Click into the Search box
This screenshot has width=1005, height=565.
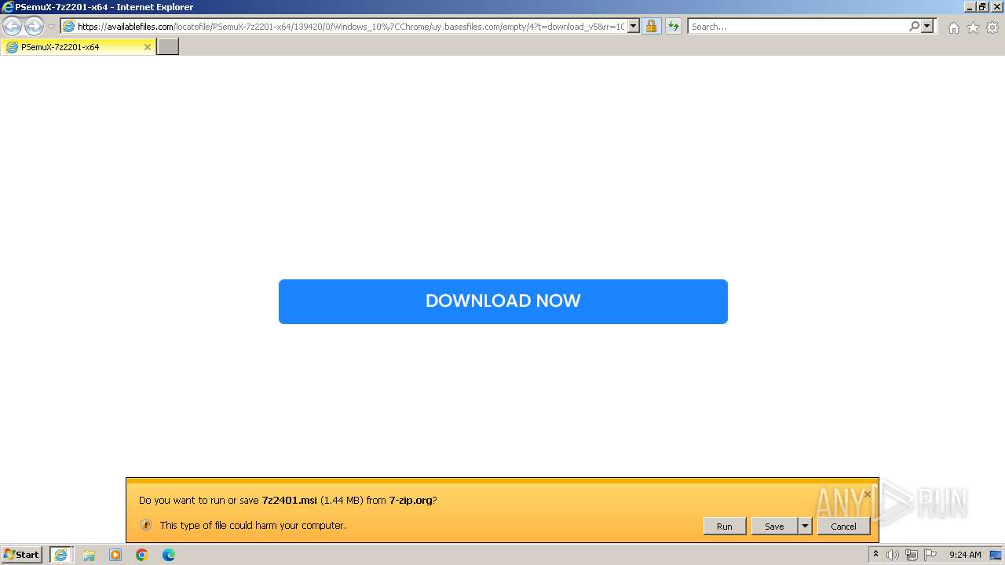(798, 27)
